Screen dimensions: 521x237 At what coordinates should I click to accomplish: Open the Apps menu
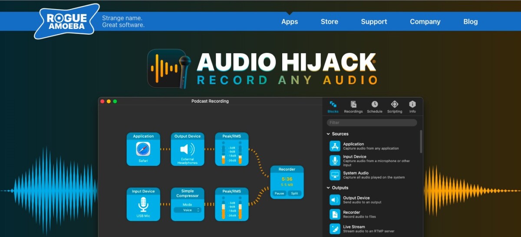pyautogui.click(x=290, y=22)
